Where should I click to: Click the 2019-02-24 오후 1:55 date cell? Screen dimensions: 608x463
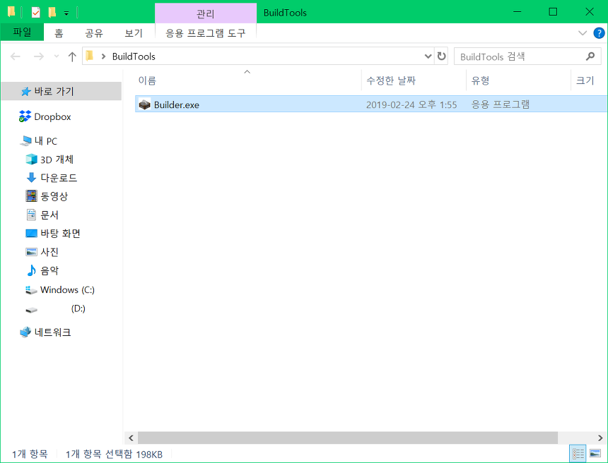click(411, 105)
